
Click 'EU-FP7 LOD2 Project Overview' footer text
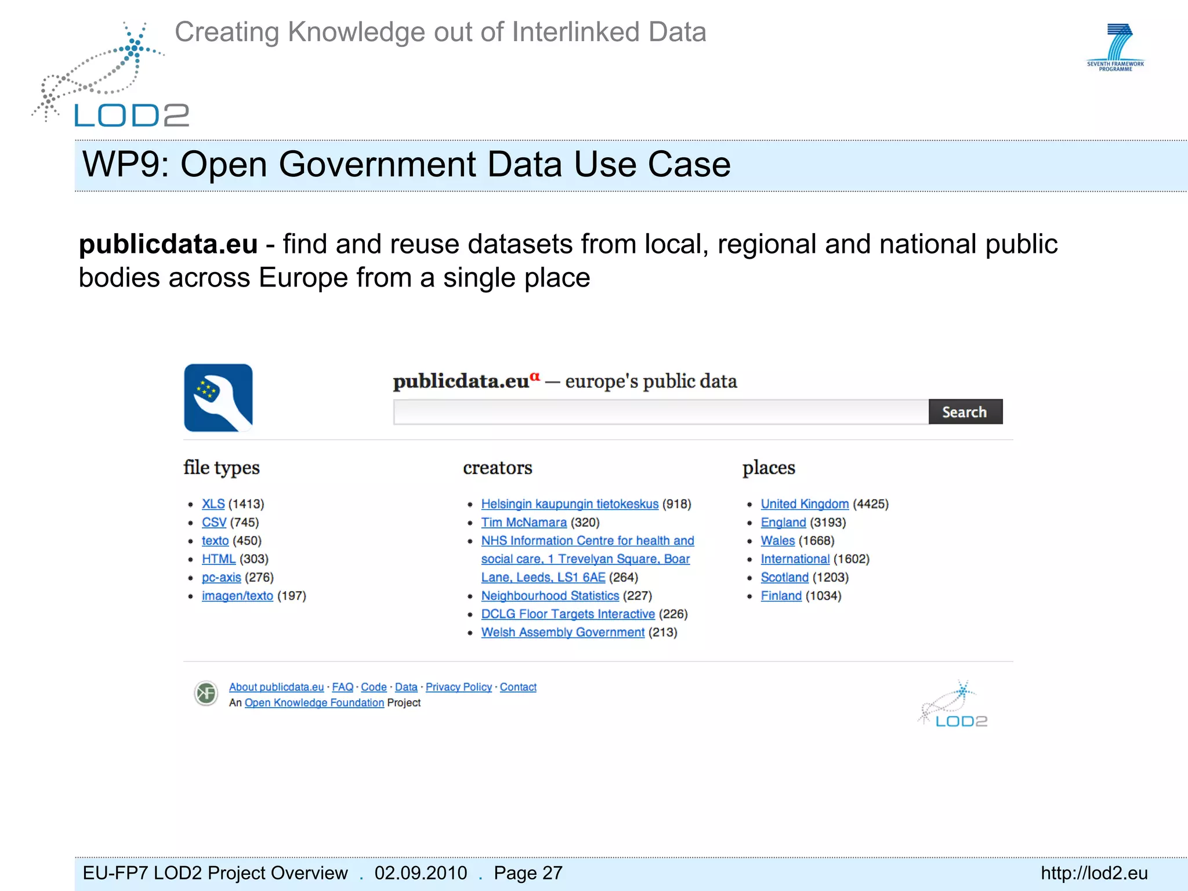coord(215,873)
